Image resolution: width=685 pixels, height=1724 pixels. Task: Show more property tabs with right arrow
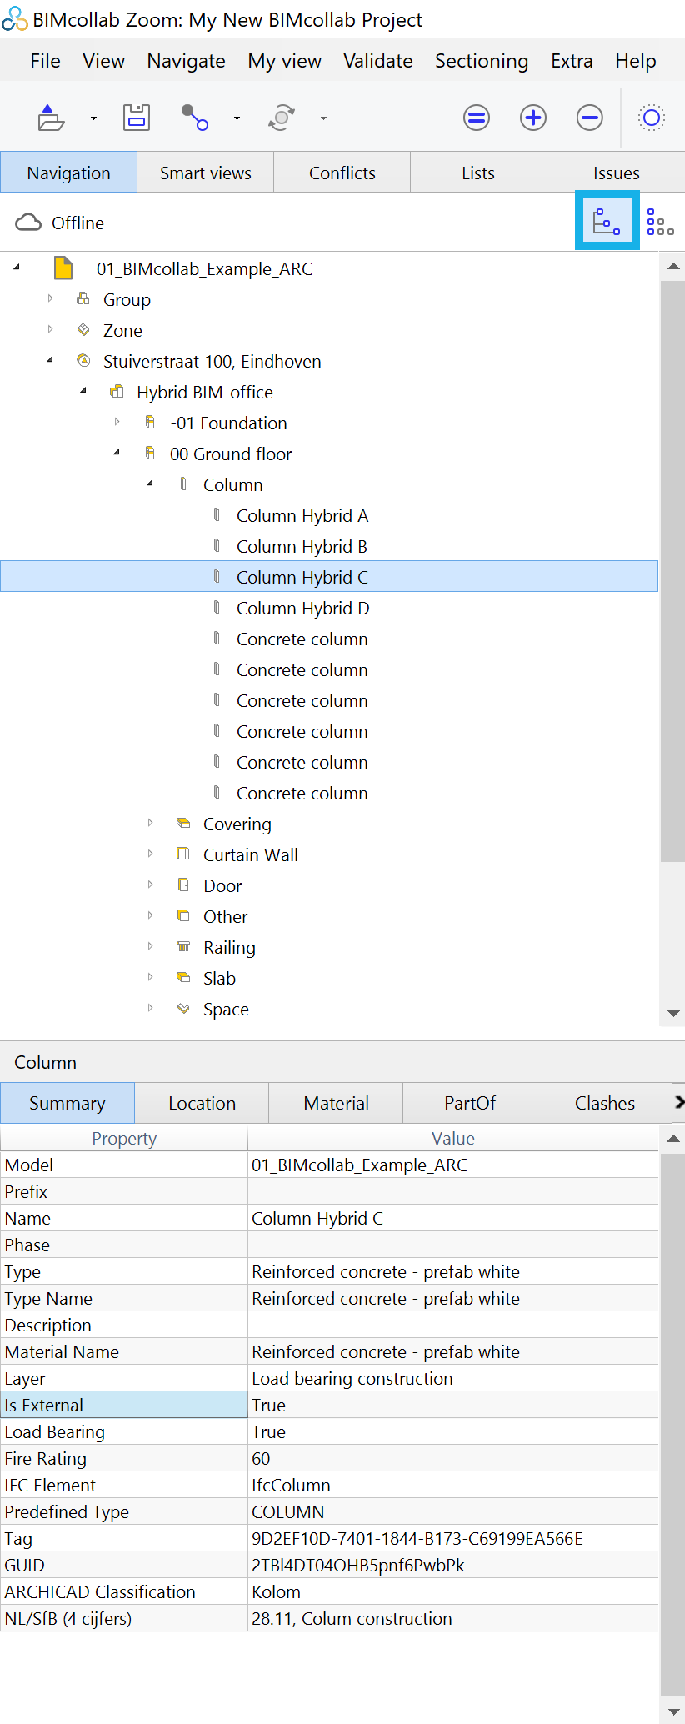[678, 1103]
